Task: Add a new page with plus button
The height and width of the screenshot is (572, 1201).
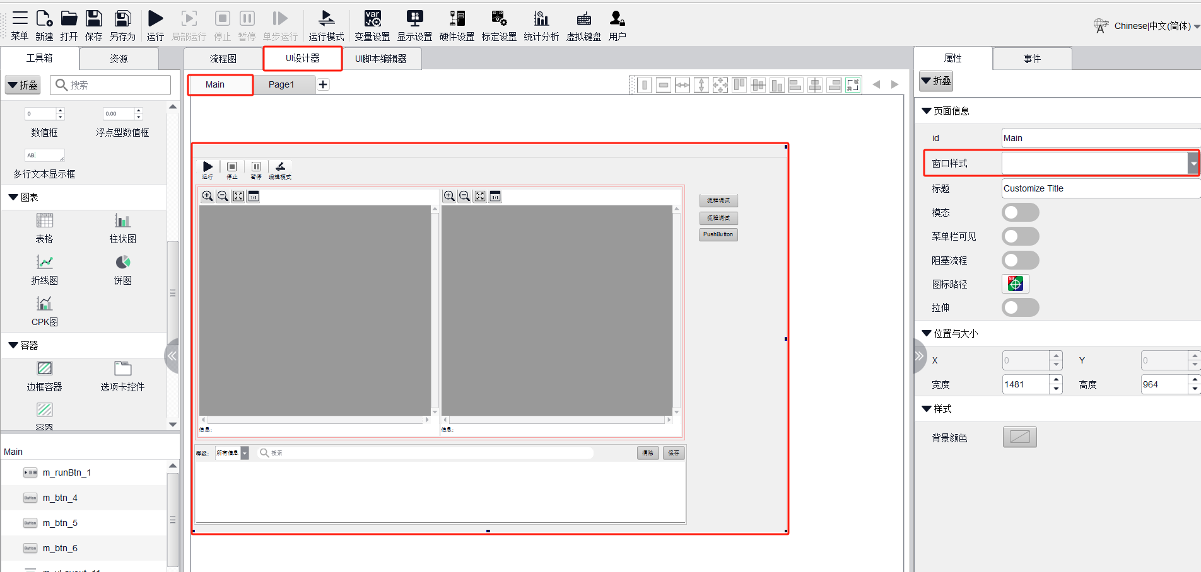Action: pyautogui.click(x=323, y=84)
